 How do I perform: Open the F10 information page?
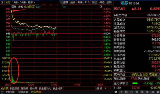coord(87,2)
